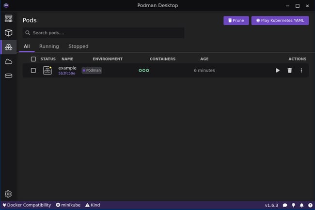Click minikube in the status bar

tap(68, 205)
